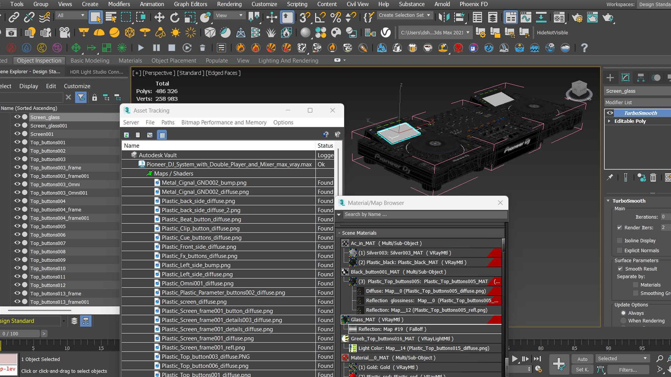Image resolution: width=671 pixels, height=377 pixels.
Task: Open the Bitmap Performance and Memory menu
Action: coord(224,122)
